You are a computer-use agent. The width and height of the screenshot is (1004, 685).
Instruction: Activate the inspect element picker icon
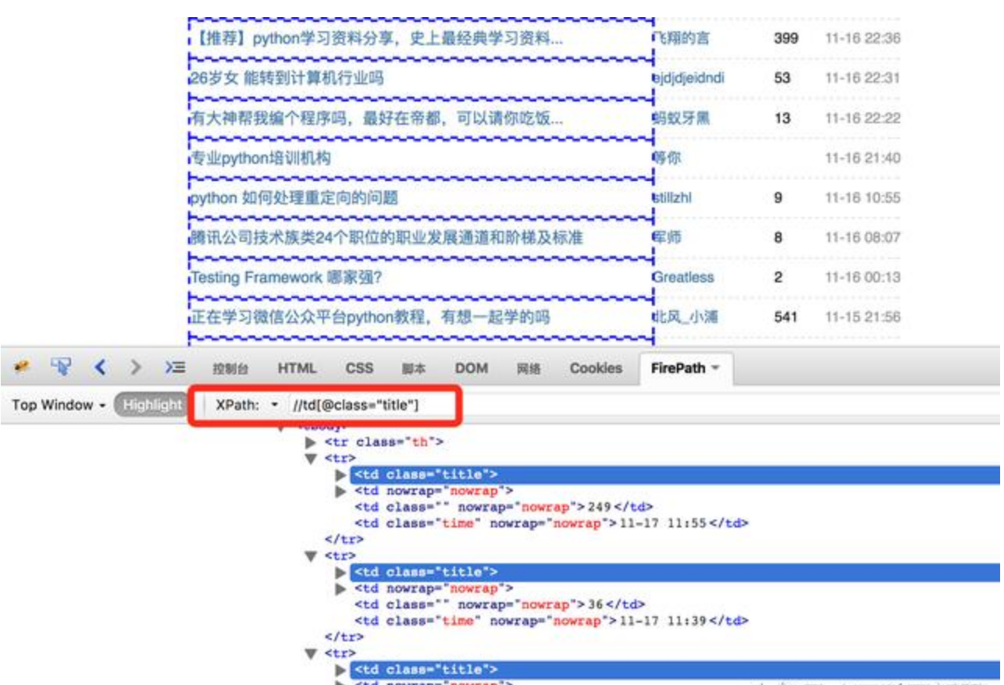point(60,367)
